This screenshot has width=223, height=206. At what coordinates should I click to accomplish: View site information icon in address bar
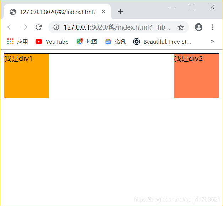56,27
